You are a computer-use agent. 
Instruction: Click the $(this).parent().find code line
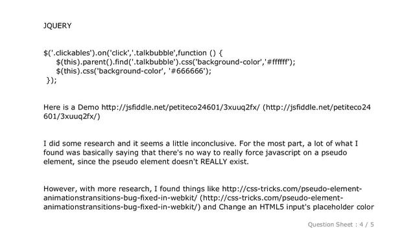pos(176,62)
